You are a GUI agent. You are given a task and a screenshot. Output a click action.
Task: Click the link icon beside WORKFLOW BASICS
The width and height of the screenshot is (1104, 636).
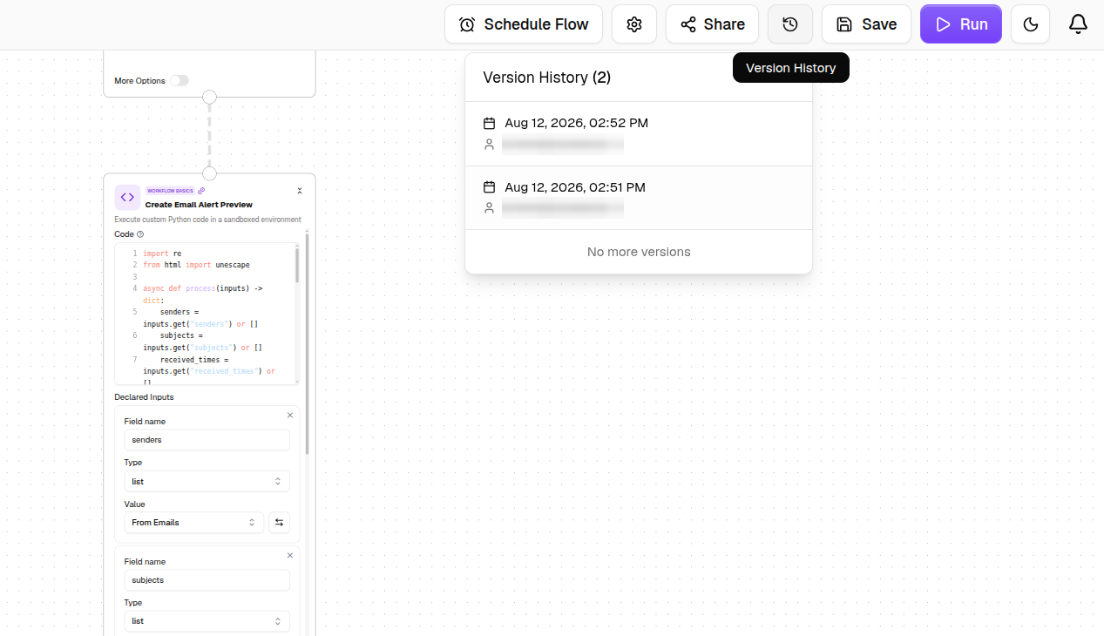(201, 191)
